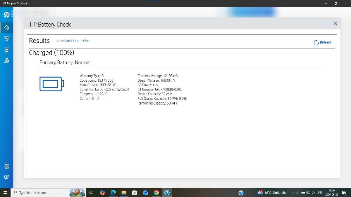Close the HP Battery Check panel

pyautogui.click(x=335, y=23)
